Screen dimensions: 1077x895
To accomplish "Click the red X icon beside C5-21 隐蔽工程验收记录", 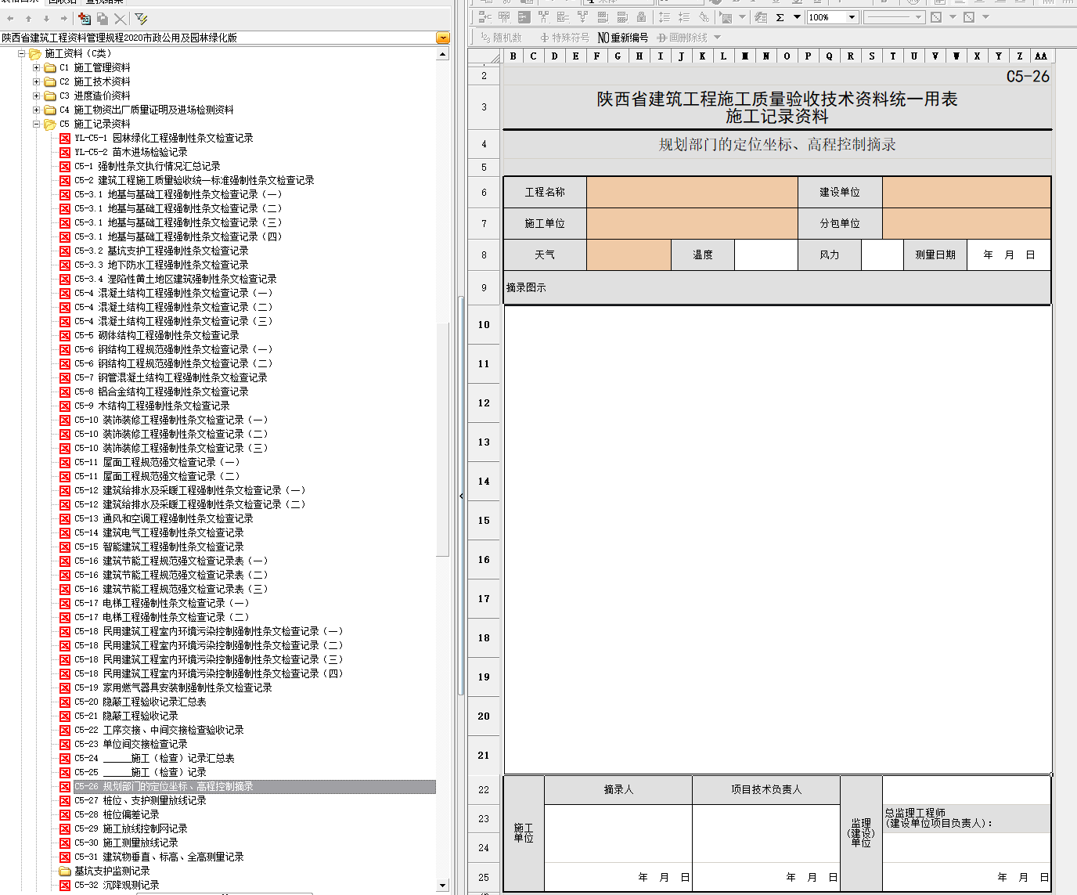I will [65, 716].
